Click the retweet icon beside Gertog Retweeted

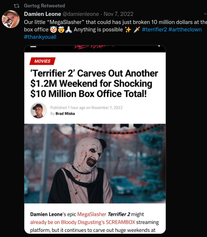(17, 6)
